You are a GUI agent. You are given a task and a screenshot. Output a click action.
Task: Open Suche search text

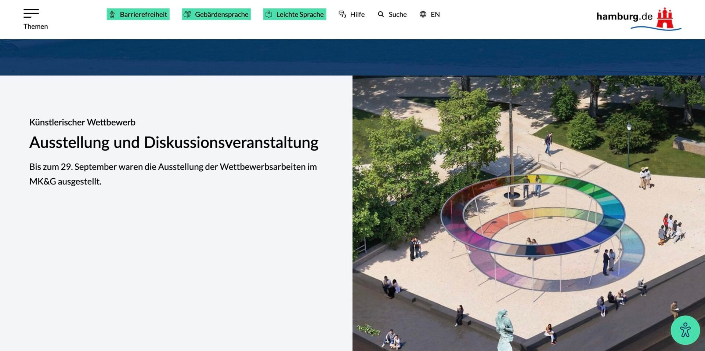tap(397, 14)
